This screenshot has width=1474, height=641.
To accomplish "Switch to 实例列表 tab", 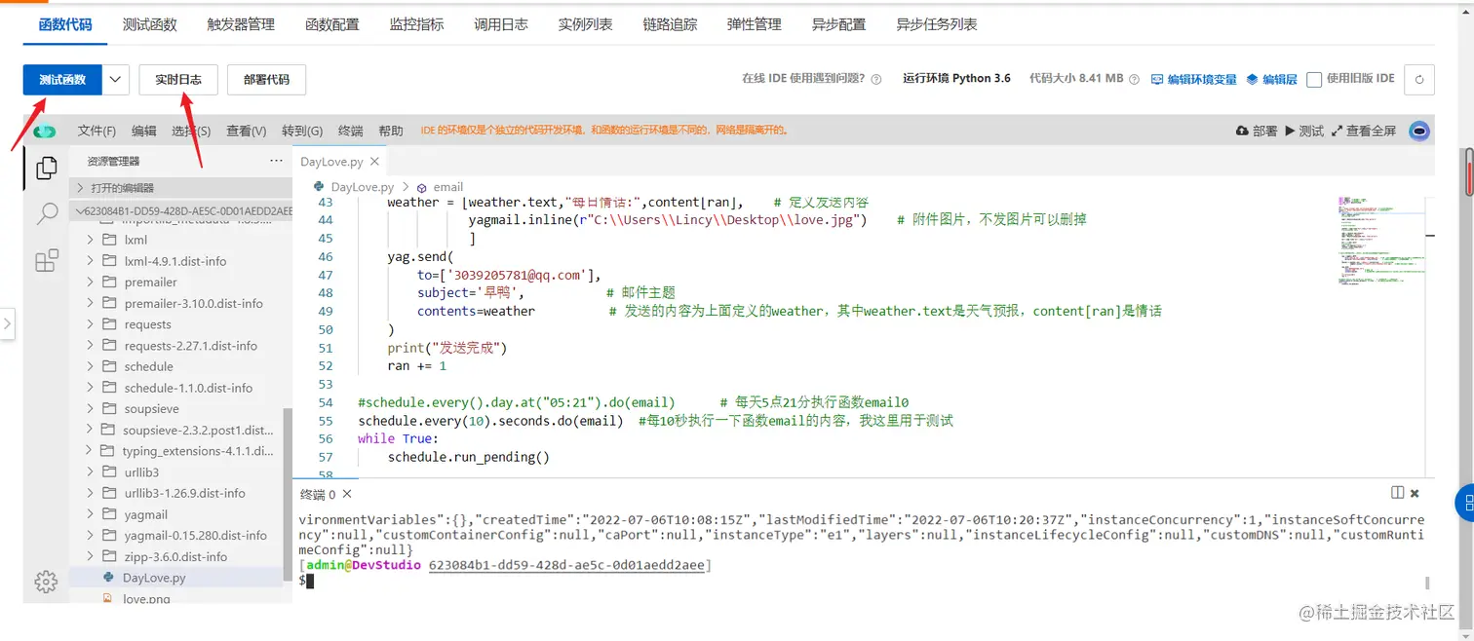I will pyautogui.click(x=586, y=24).
